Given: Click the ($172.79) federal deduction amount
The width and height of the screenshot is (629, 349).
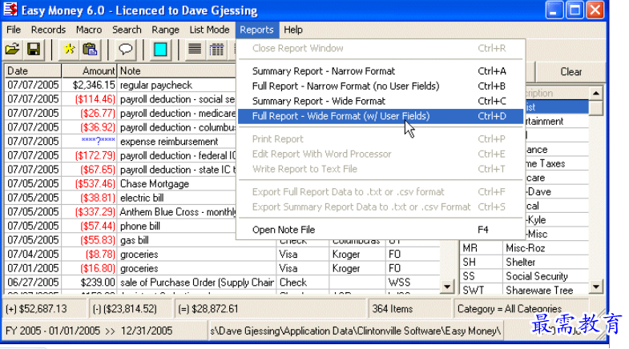Looking at the screenshot, I should [89, 155].
